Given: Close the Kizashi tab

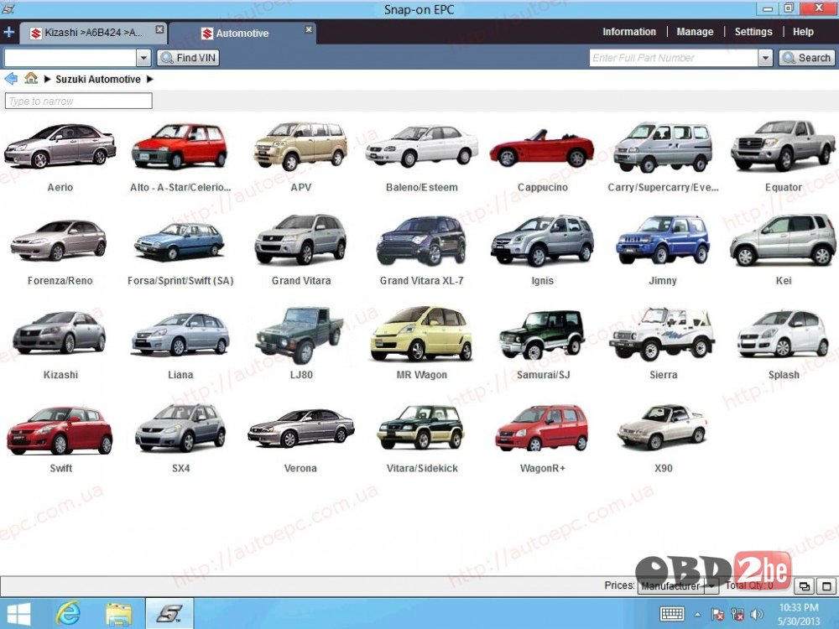Looking at the screenshot, I should [159, 29].
